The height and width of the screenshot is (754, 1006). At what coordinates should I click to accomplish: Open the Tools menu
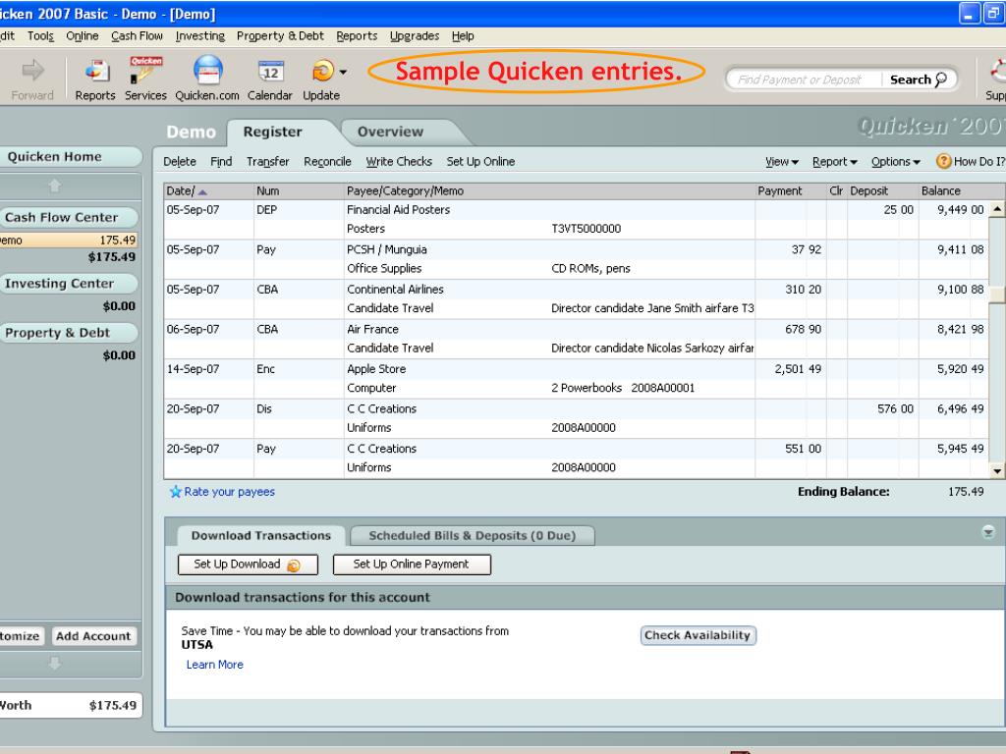click(40, 36)
